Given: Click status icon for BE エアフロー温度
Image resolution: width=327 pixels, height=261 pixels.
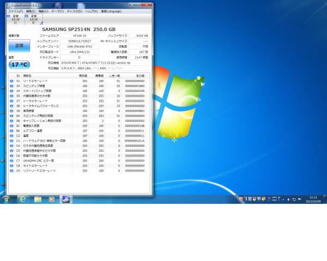Looking at the screenshot, I should pos(11,131).
